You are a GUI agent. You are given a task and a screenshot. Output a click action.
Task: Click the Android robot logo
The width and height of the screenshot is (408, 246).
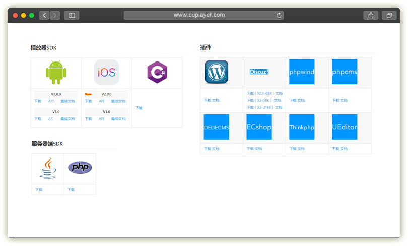56,72
